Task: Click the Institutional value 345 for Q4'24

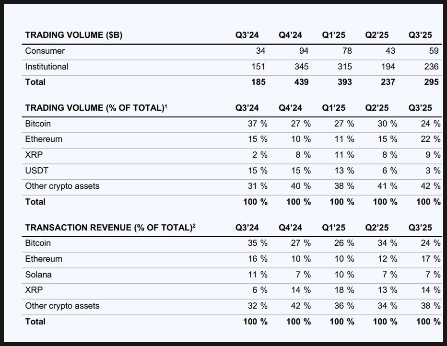Action: [301, 67]
